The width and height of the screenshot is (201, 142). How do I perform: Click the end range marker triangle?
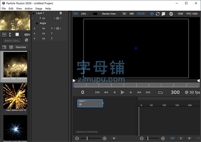(x=199, y=81)
